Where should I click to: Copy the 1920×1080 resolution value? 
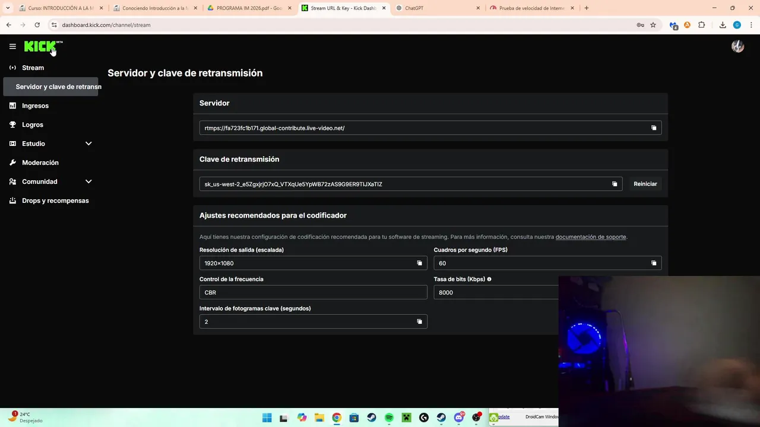pos(419,263)
